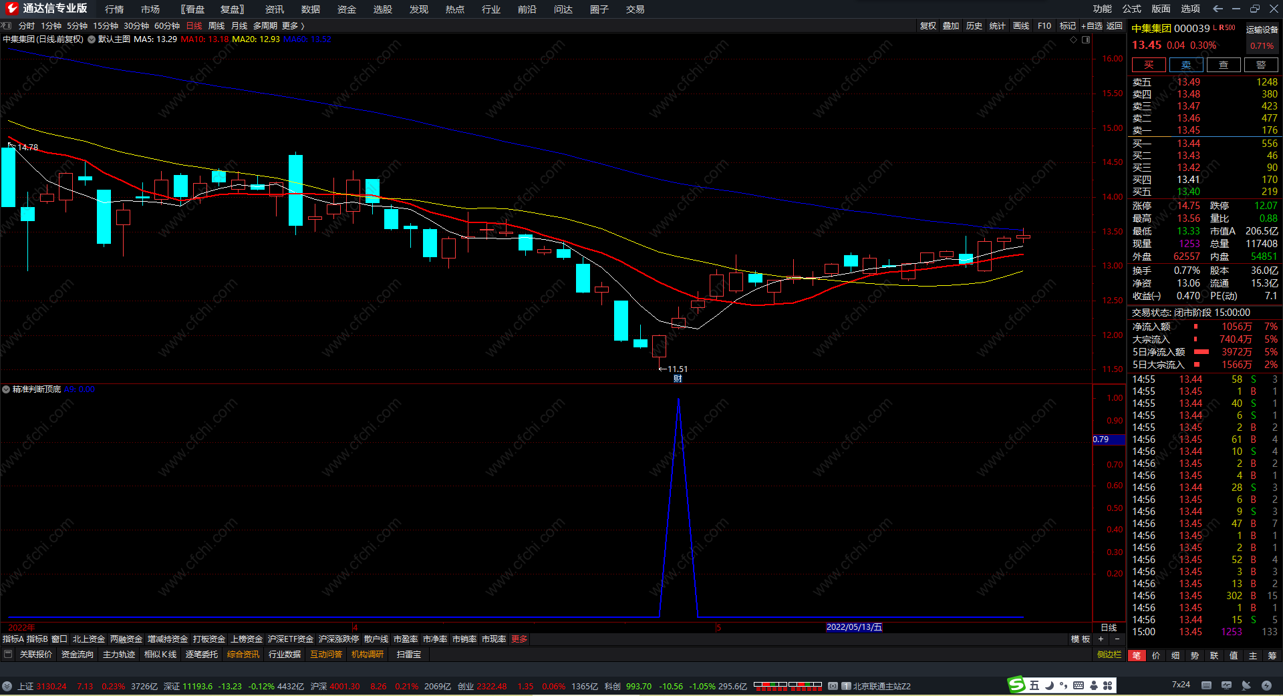Click the punctuation icon on the input bar
1283x696 pixels.
1063,685
